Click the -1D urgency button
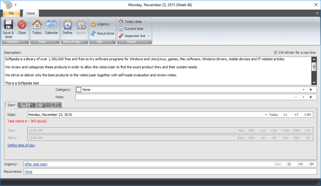321x186 pixels. pos(288,164)
